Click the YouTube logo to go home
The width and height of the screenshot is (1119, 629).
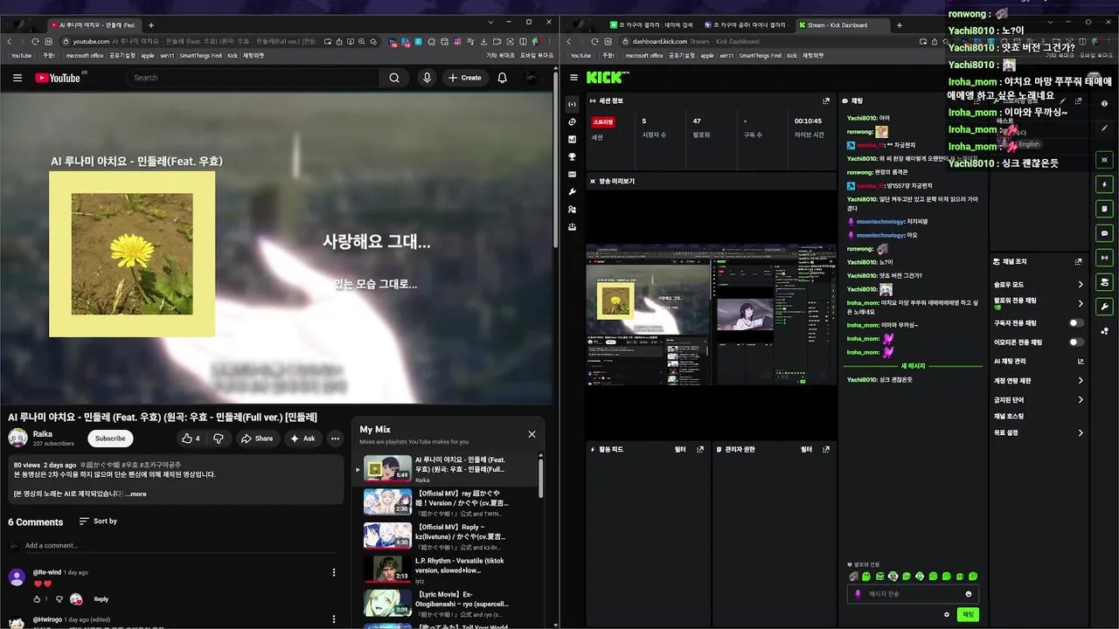58,78
